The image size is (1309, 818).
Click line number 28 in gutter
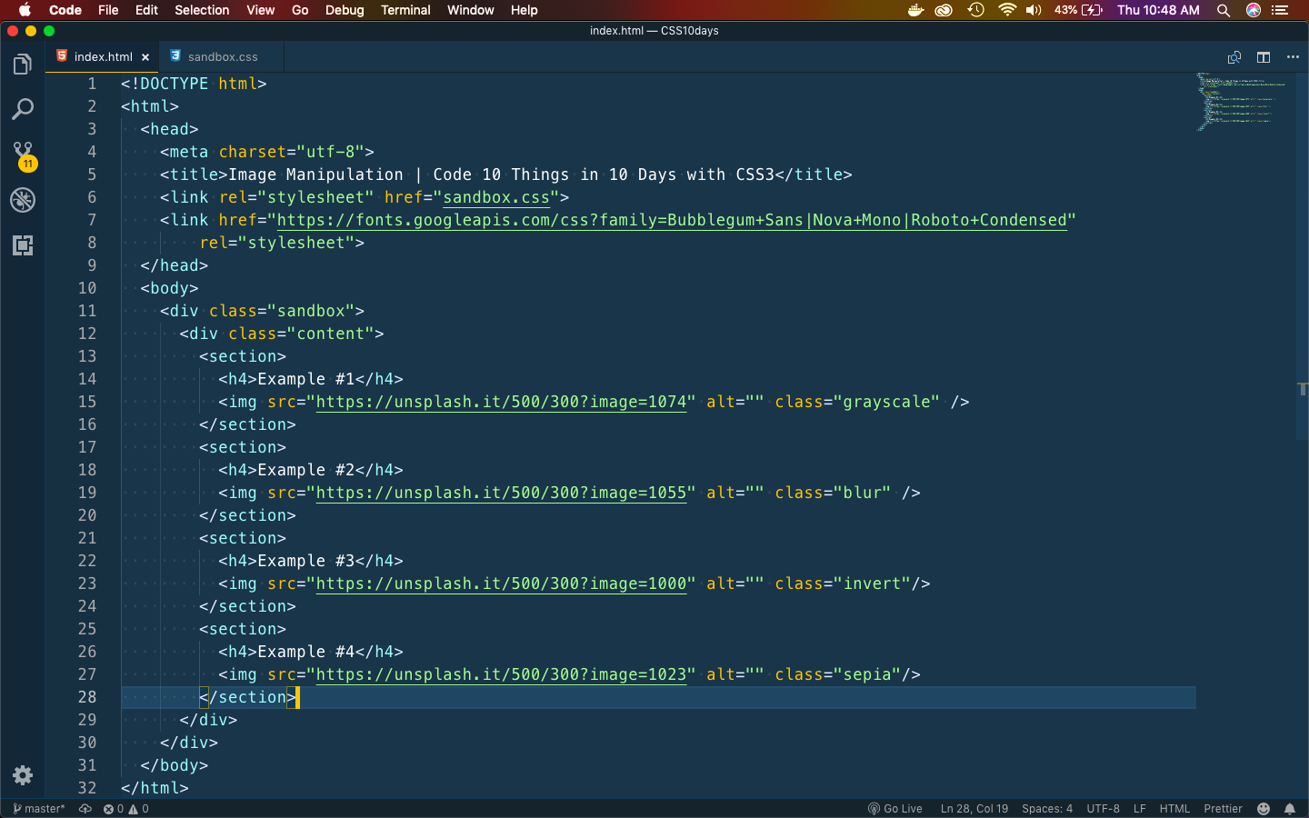(x=87, y=697)
